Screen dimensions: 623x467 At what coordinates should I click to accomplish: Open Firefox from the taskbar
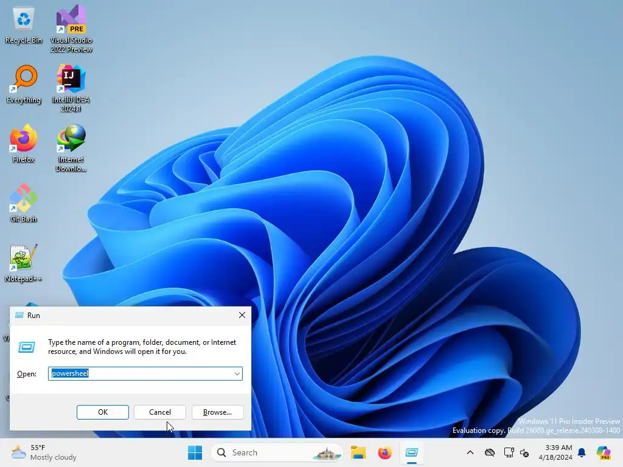coord(385,452)
